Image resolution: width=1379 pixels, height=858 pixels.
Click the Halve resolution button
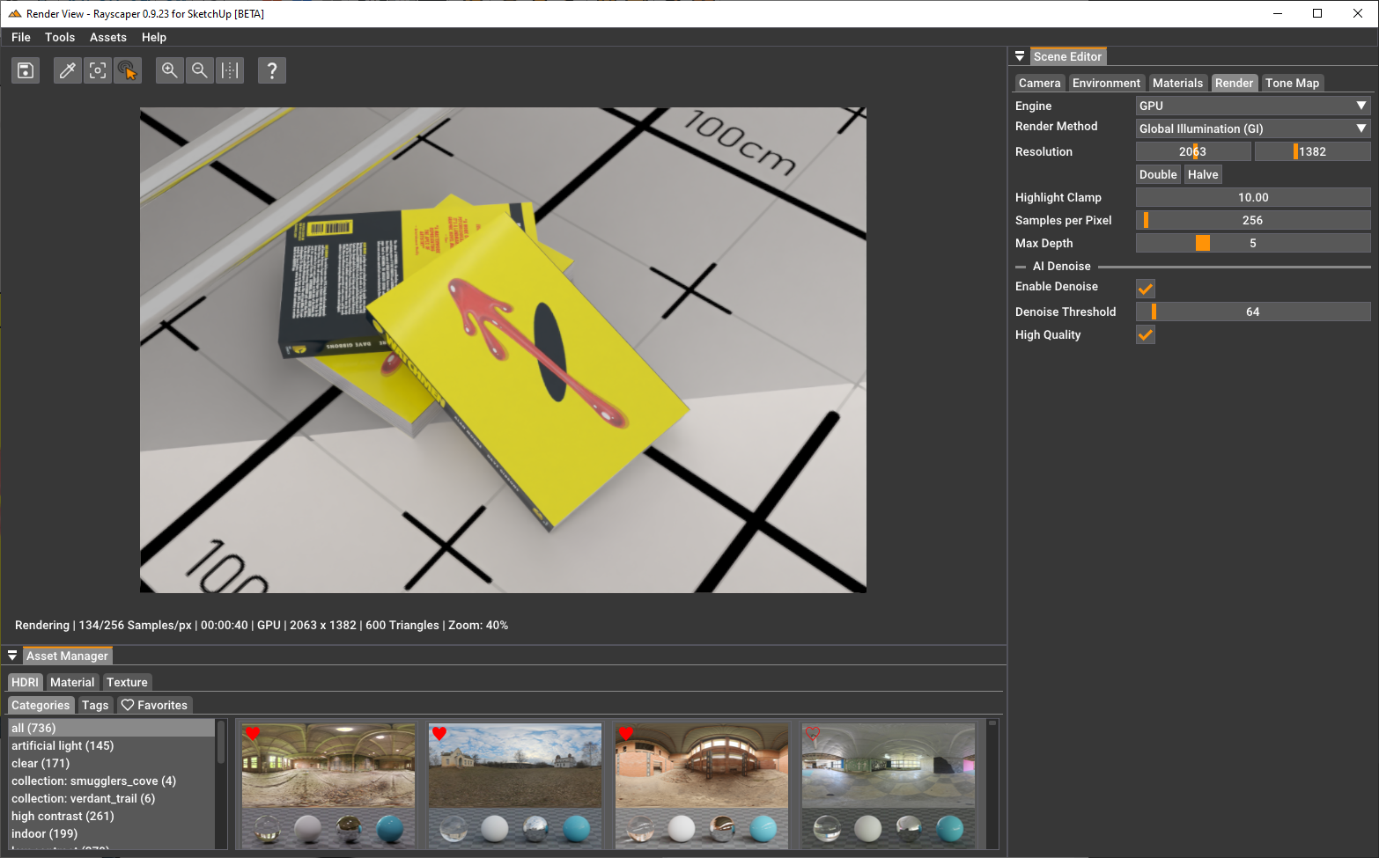1203,174
